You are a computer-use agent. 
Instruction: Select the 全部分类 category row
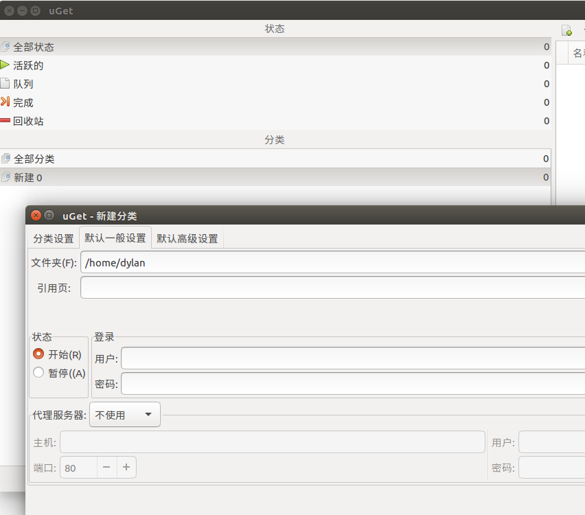[x=275, y=159]
